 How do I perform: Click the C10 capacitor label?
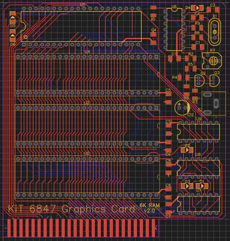pyautogui.click(x=169, y=121)
